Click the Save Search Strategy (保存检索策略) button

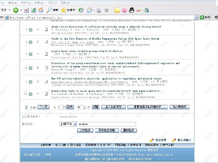[x=107, y=131]
